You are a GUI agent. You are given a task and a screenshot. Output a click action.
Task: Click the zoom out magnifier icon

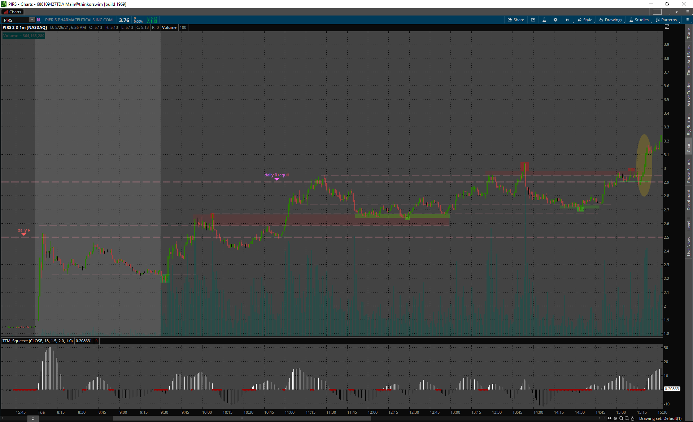[x=627, y=418]
